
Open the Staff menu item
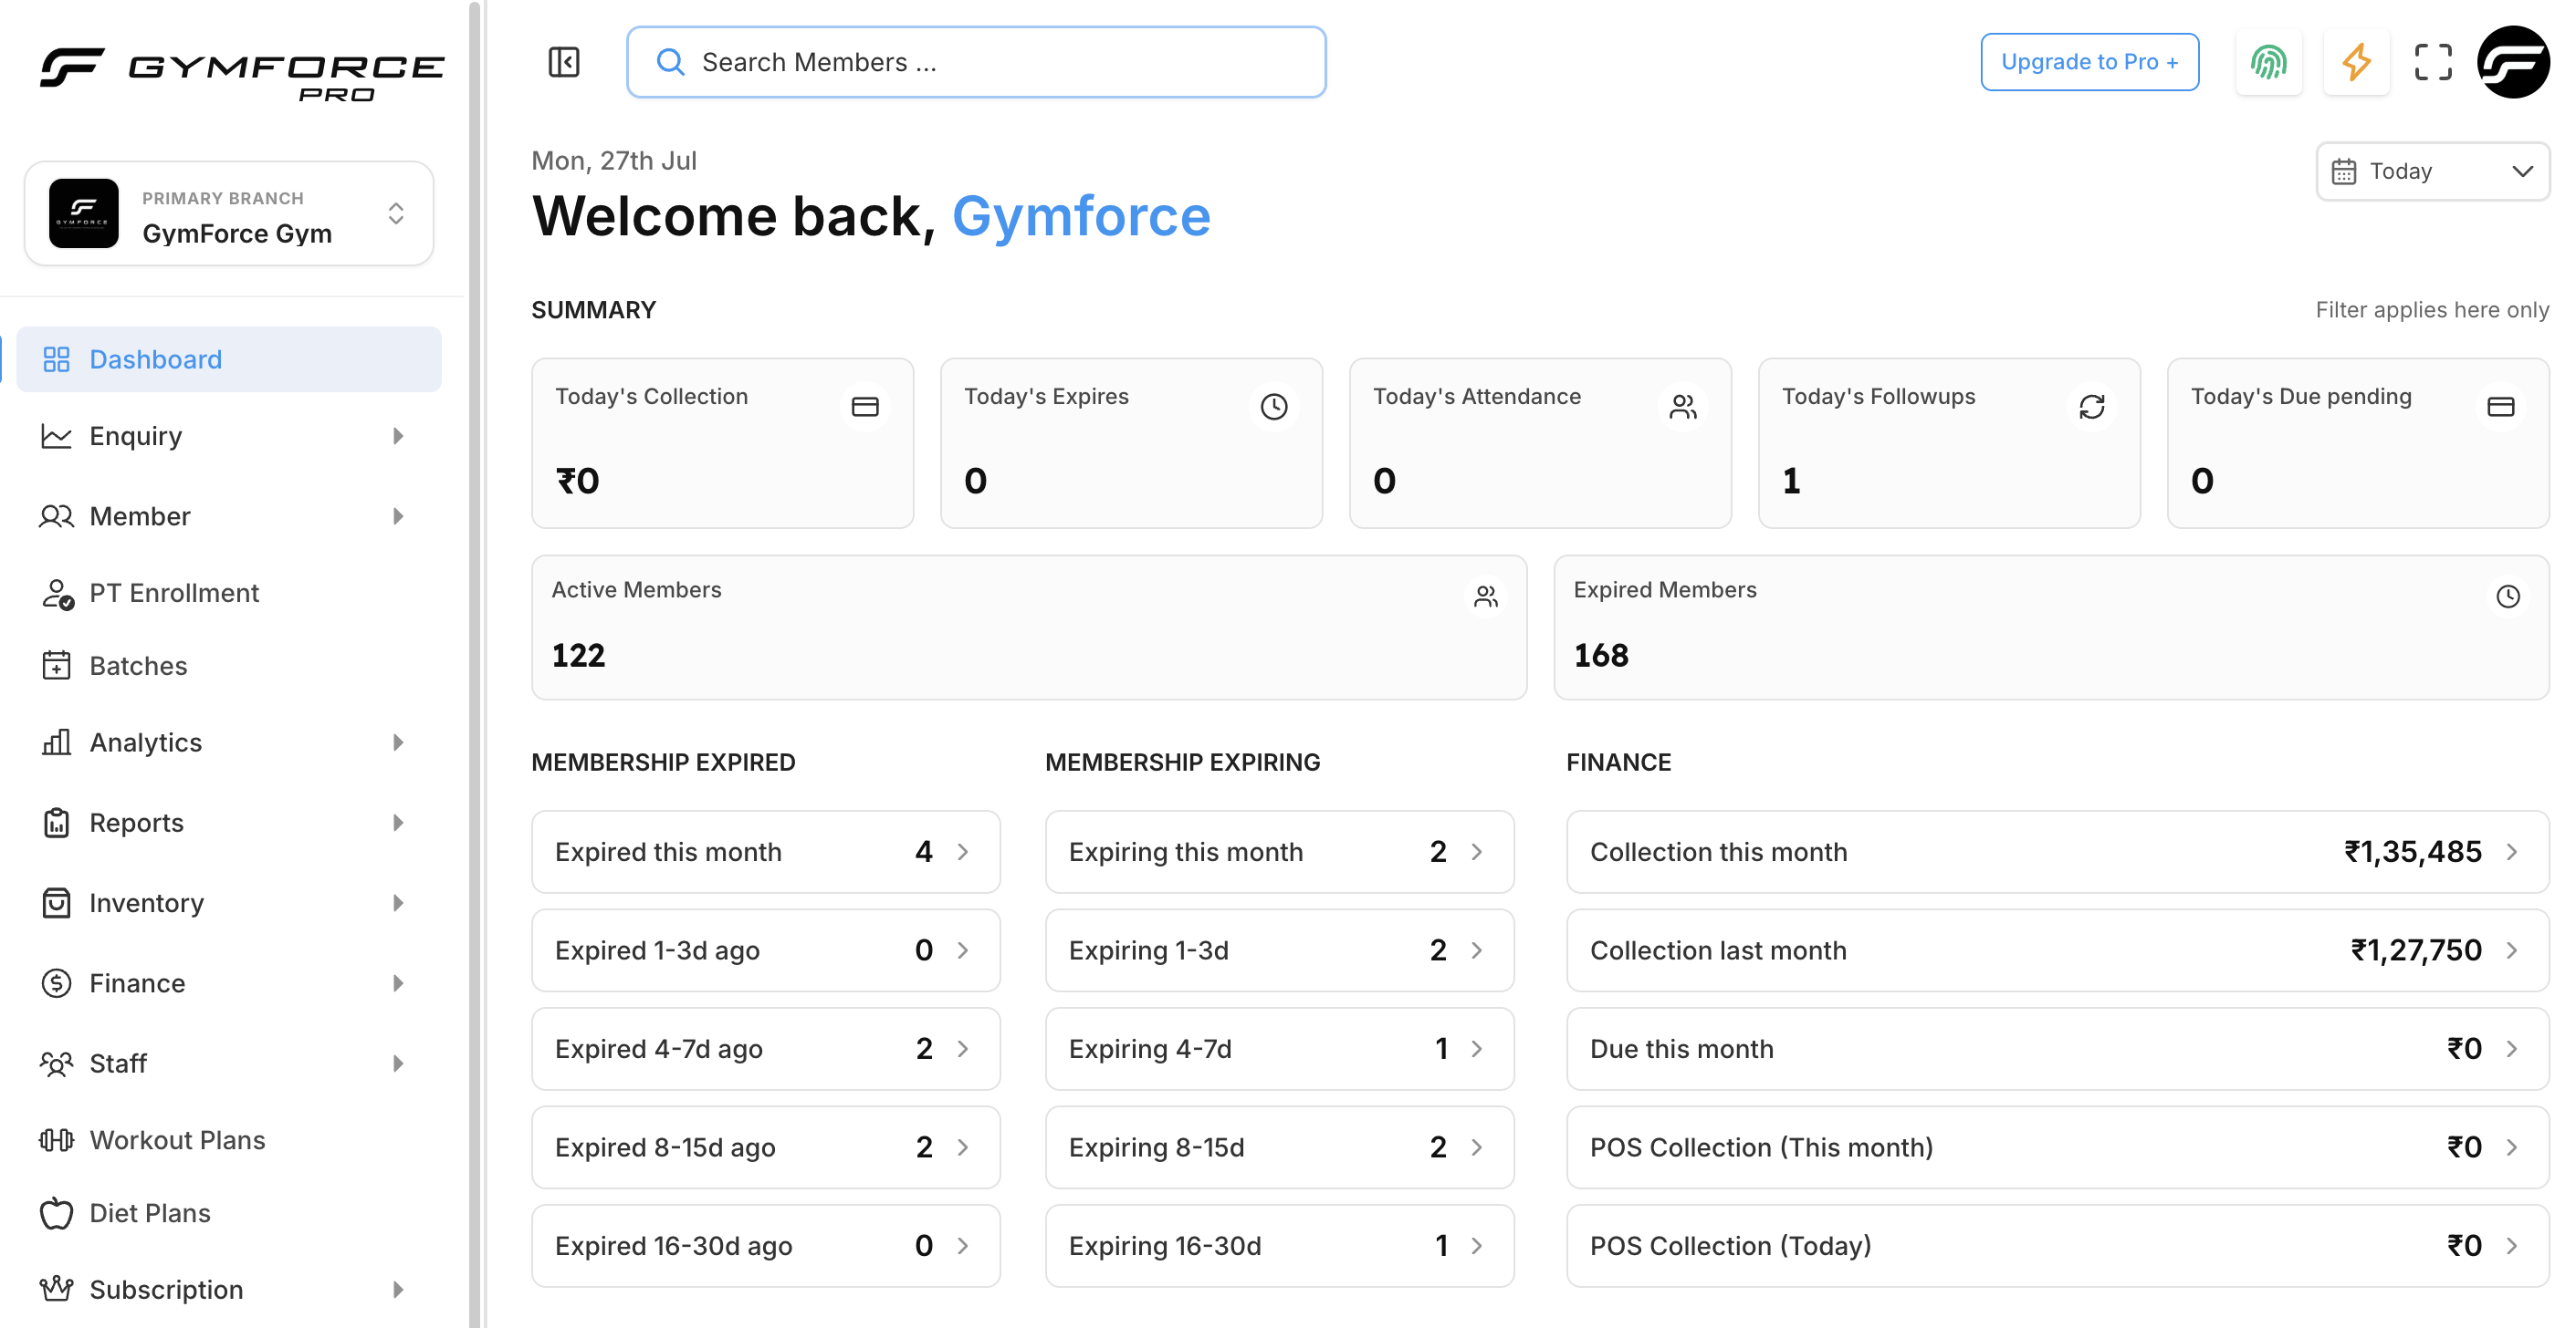(229, 1063)
